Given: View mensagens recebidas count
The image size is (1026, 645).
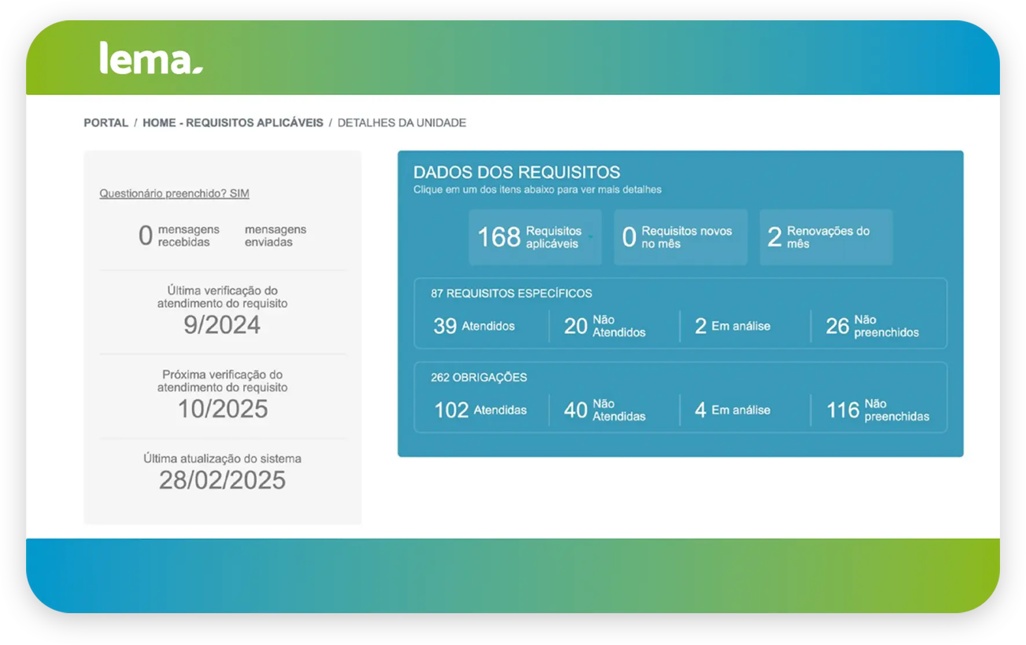Looking at the screenshot, I should 179,236.
